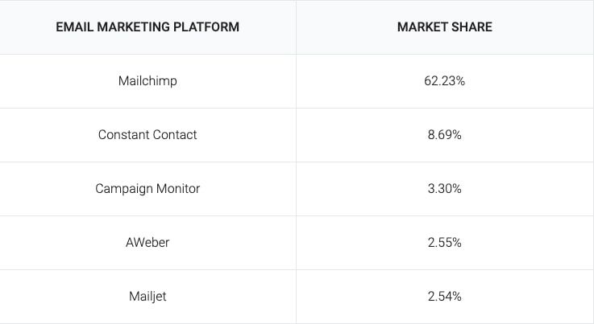Click the word PLATFORM in the header
Viewport: 594px width, 324px height.
206,27
